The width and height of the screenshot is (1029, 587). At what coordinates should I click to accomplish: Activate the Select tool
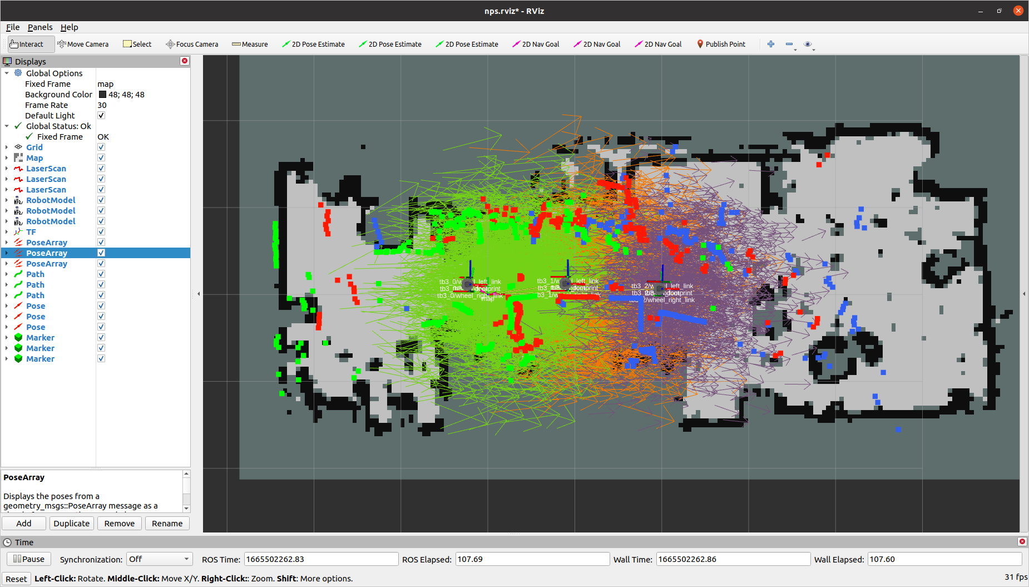(137, 44)
